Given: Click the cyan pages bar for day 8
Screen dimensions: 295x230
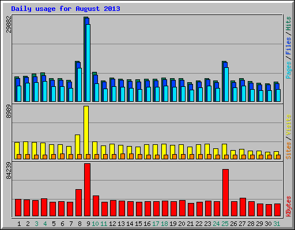Looking at the screenshot, I should click(80, 85).
